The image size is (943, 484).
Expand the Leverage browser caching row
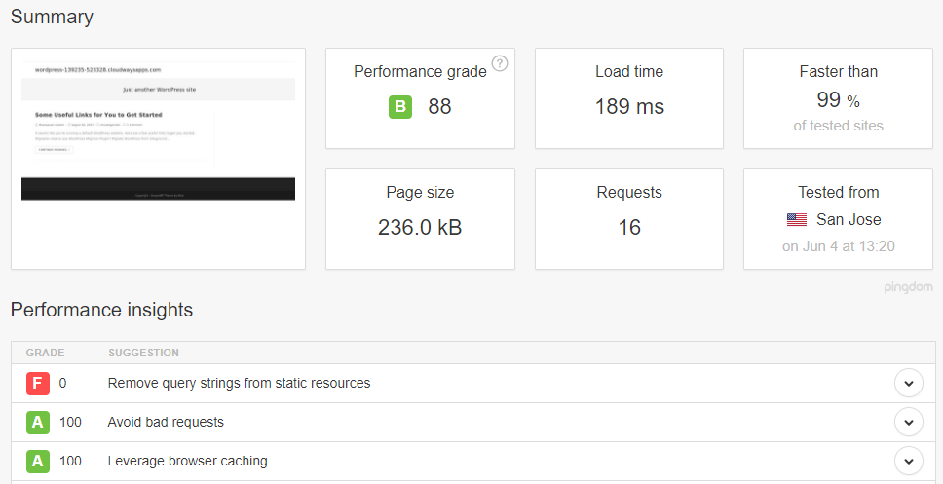point(908,462)
